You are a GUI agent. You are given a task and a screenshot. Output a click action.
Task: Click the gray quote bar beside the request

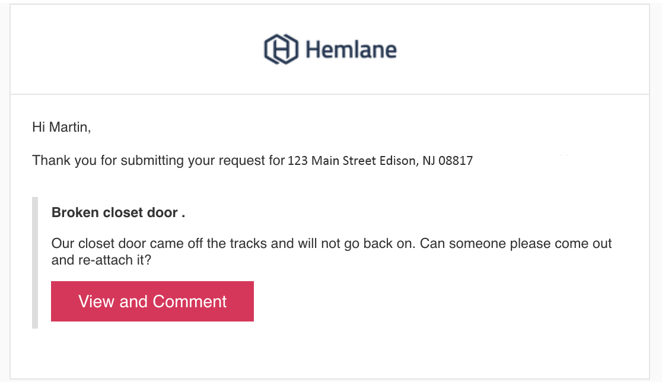click(35, 263)
